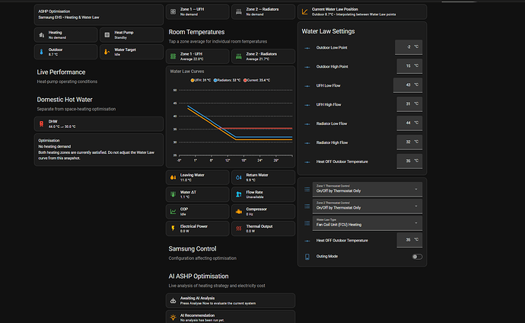Click the Outdoor thermometer icon
This screenshot has width=525, height=323.
pos(42,52)
